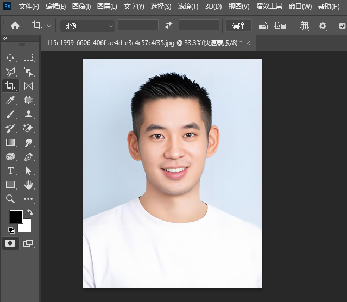Select the Move tool
The width and height of the screenshot is (347, 302).
(10, 58)
